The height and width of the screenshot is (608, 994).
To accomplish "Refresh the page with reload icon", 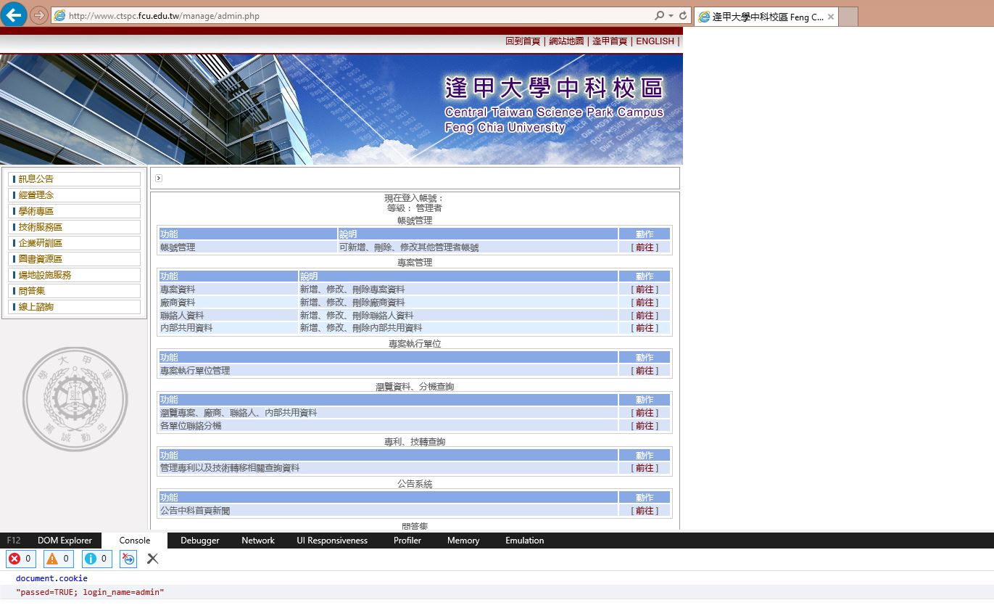I will tap(683, 15).
